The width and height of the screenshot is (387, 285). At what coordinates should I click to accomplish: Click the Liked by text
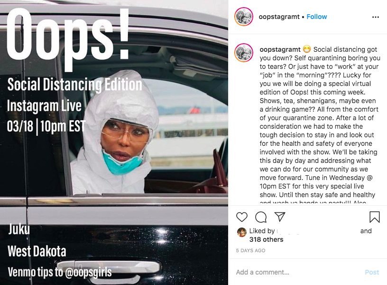(x=262, y=231)
